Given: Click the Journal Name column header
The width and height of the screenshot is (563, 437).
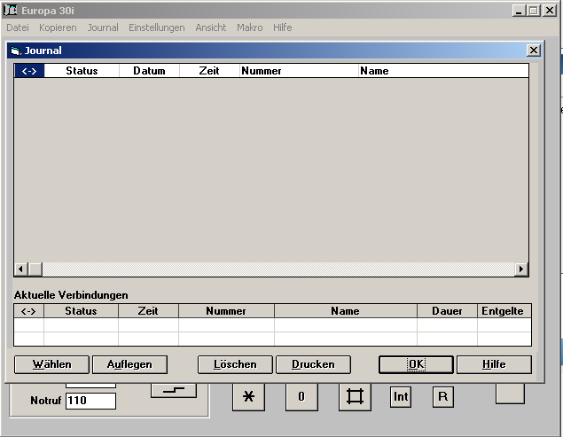Looking at the screenshot, I should 443,71.
